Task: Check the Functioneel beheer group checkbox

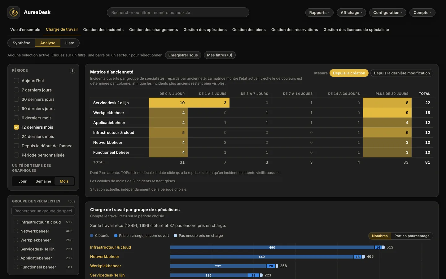Action: (16, 267)
